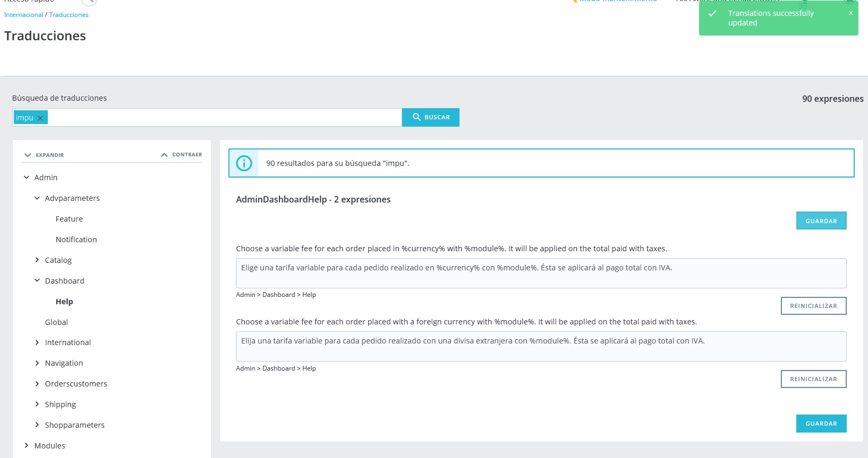Screen dimensions: 868x458
Task: Select the Notification tree item
Action: 76,240
